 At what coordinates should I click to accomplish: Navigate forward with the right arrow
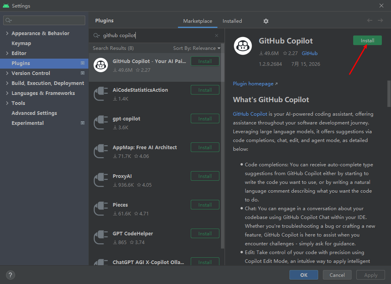coord(380,20)
